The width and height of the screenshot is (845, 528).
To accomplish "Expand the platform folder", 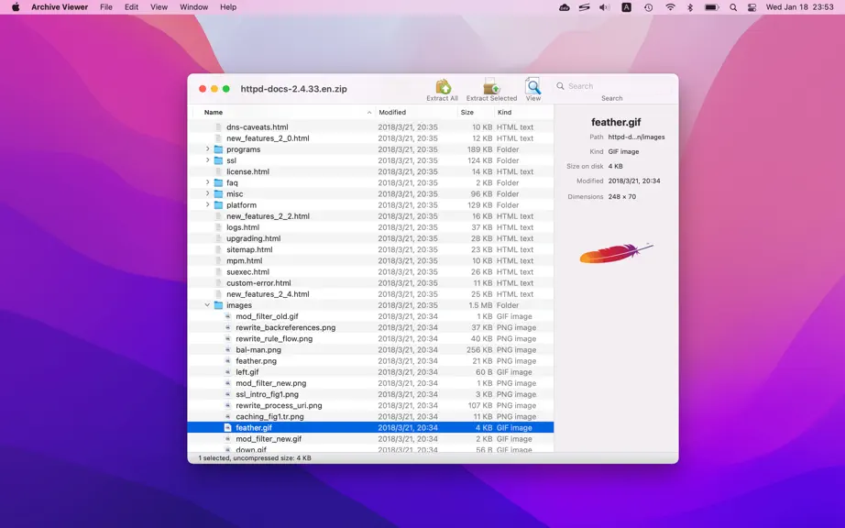I will pos(207,205).
